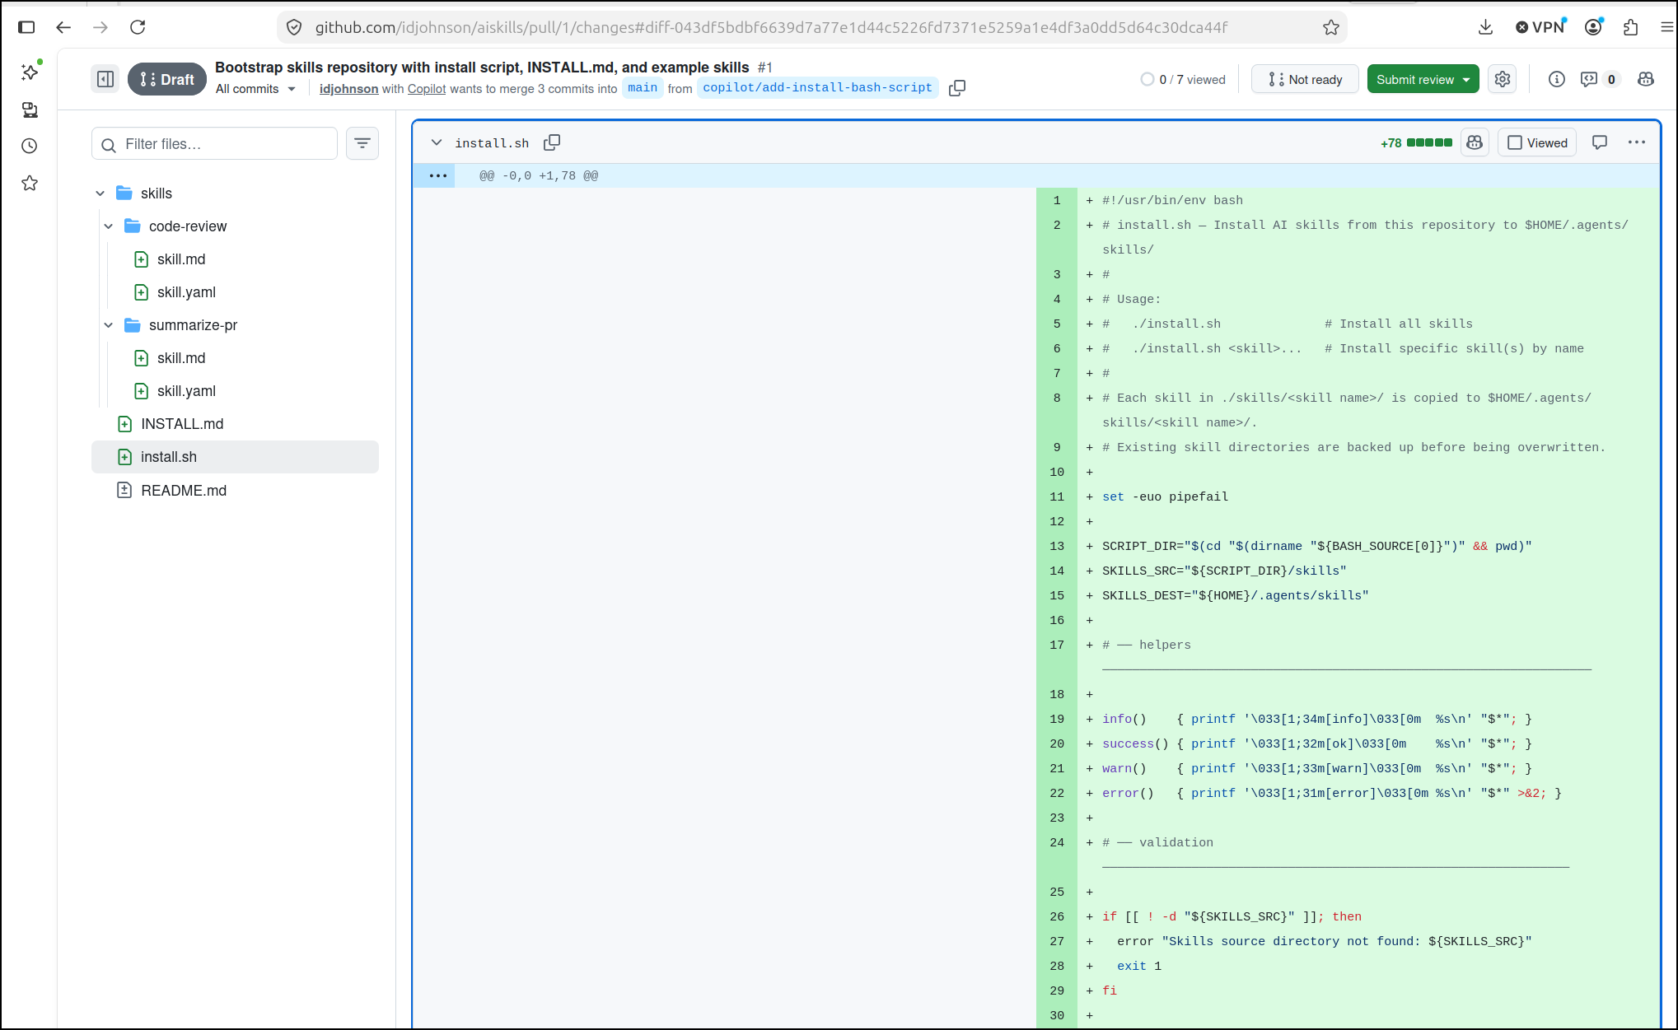Click the install.sh file header name
Screen dimensions: 1678x1030
(492, 143)
